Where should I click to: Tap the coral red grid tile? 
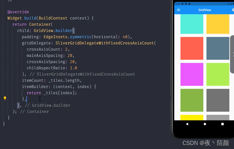[192, 48]
